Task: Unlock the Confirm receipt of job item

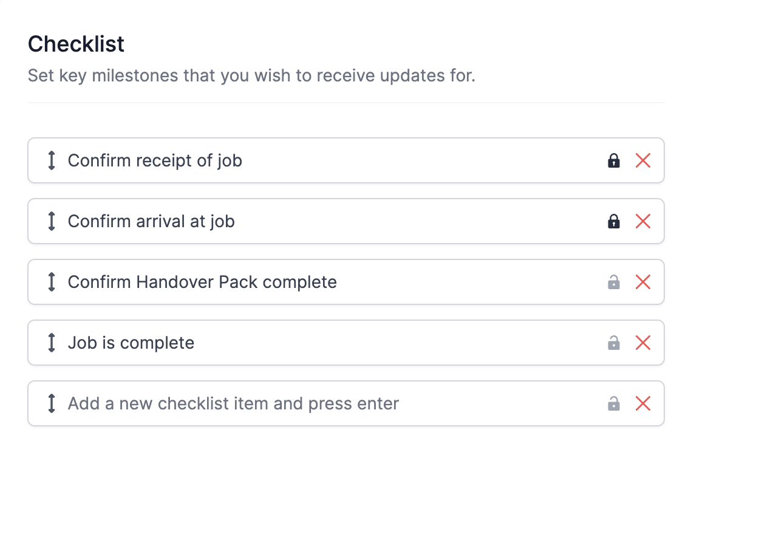Action: pos(614,160)
